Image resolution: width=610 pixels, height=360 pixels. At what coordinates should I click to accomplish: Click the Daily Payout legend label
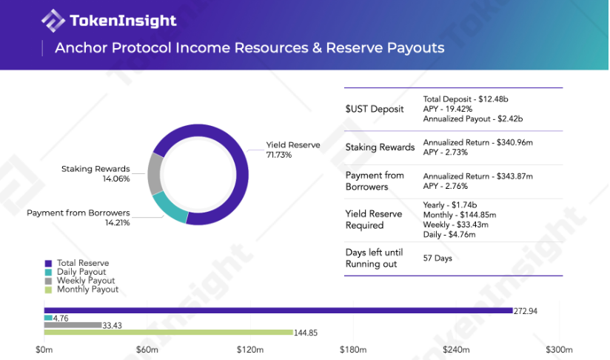[x=81, y=272]
